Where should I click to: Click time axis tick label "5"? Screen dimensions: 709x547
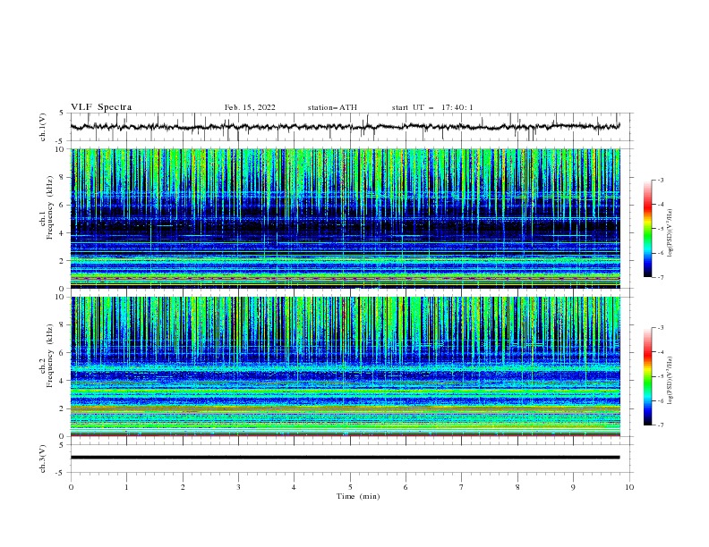350,487
